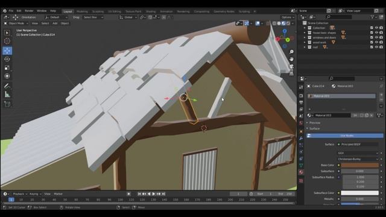The image size is (386, 217).
Task: Click the camera view icon
Action: (x=291, y=66)
